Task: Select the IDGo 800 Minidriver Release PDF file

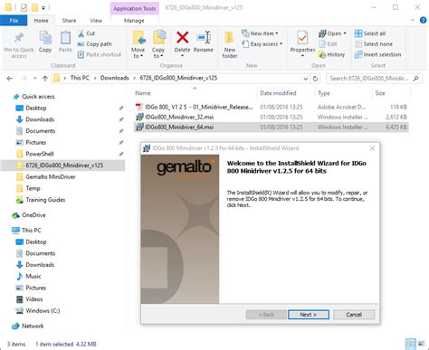Action: click(x=271, y=107)
